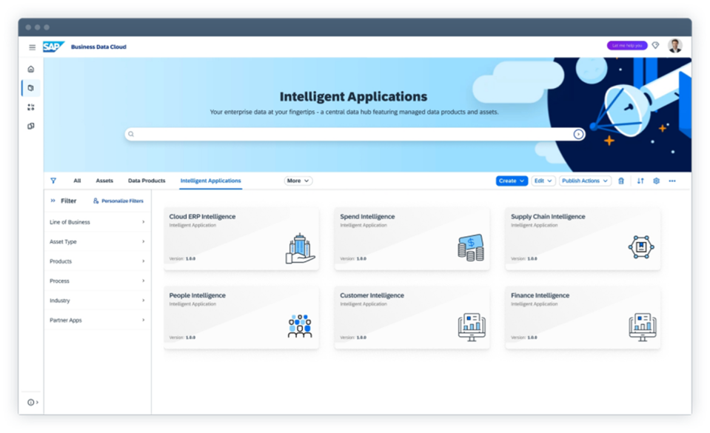This screenshot has width=710, height=433.
Task: Open the Edit dropdown
Action: (x=543, y=181)
